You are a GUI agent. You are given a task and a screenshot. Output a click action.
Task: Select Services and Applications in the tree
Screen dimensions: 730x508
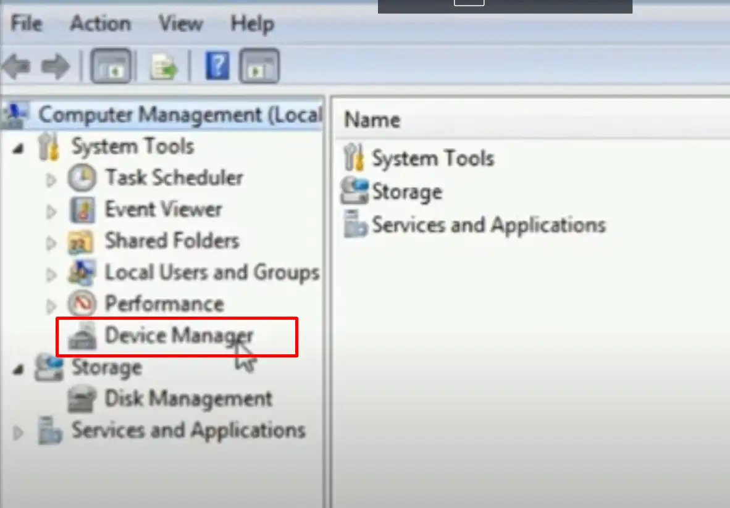click(x=188, y=430)
